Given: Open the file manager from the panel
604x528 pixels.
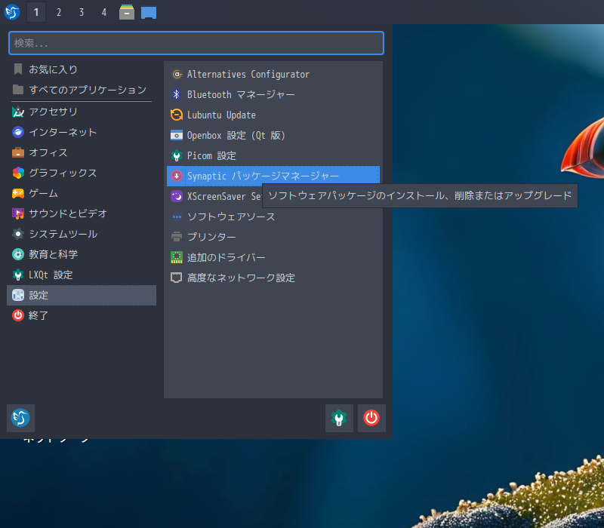Looking at the screenshot, I should 126,12.
